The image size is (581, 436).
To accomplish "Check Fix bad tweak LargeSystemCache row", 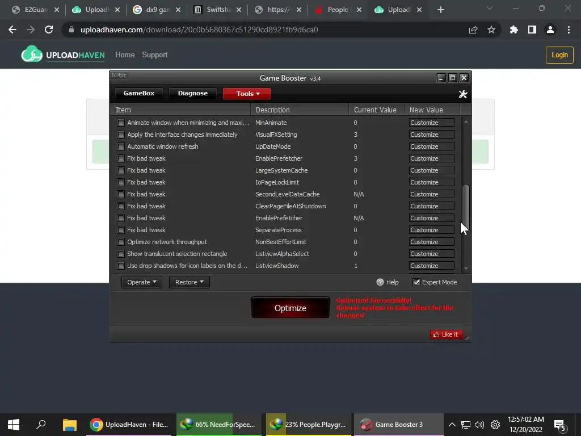I will click(x=120, y=170).
